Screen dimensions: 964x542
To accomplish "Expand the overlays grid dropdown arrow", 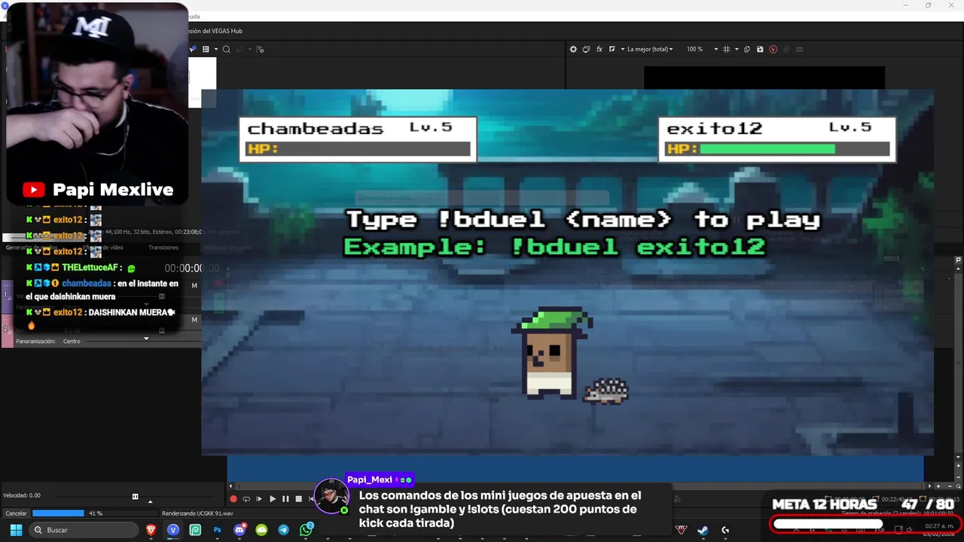I will pyautogui.click(x=736, y=49).
